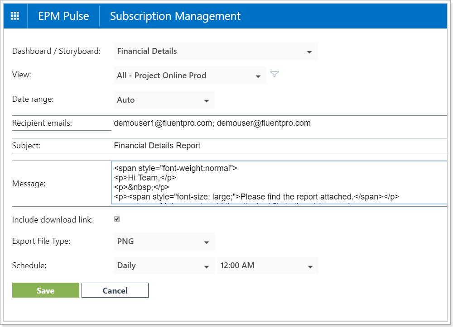Go to EPM Pulse home
This screenshot has height=327, width=453.
pos(63,16)
